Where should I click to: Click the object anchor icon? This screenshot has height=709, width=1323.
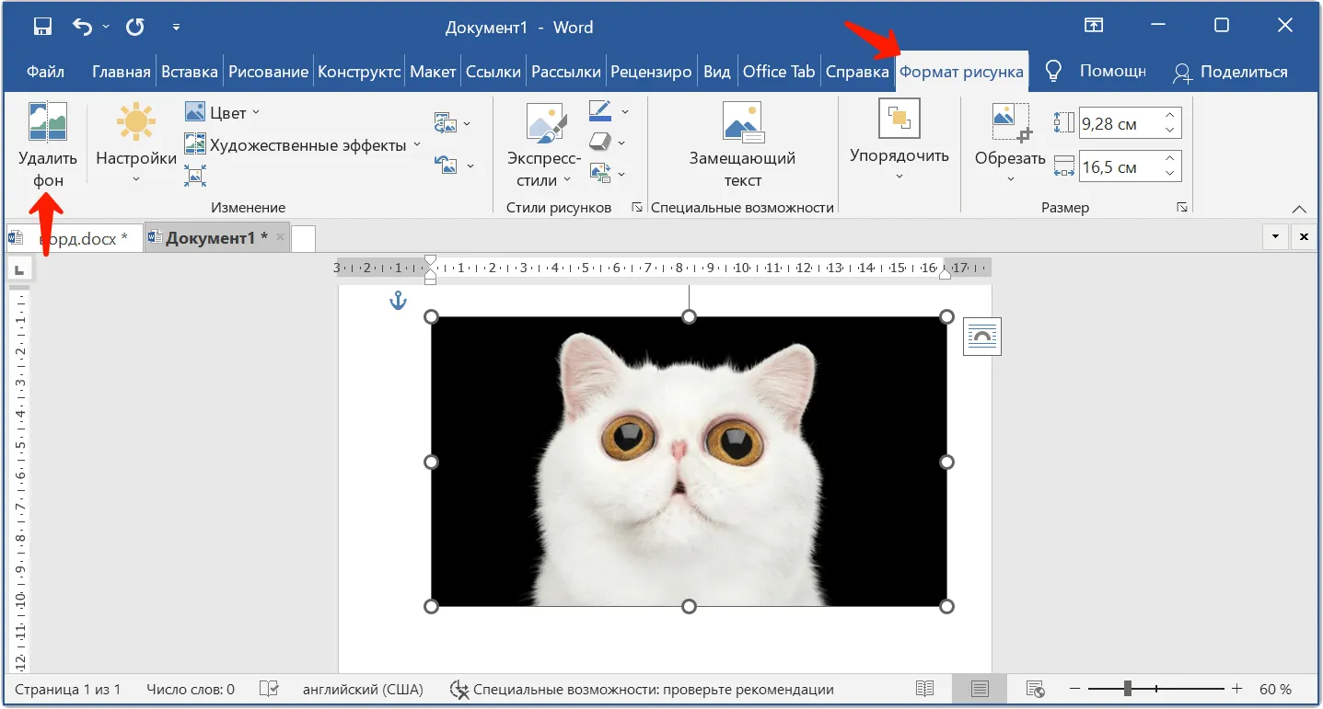click(x=398, y=300)
